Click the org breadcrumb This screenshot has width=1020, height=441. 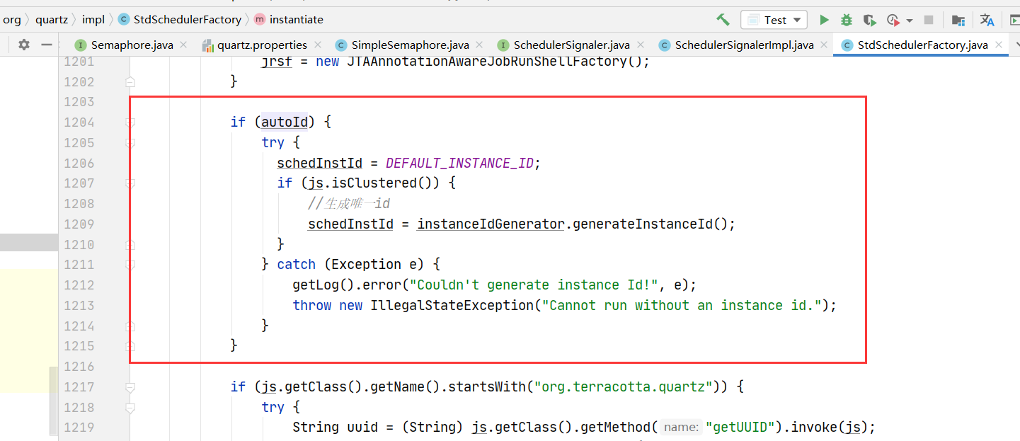click(12, 20)
